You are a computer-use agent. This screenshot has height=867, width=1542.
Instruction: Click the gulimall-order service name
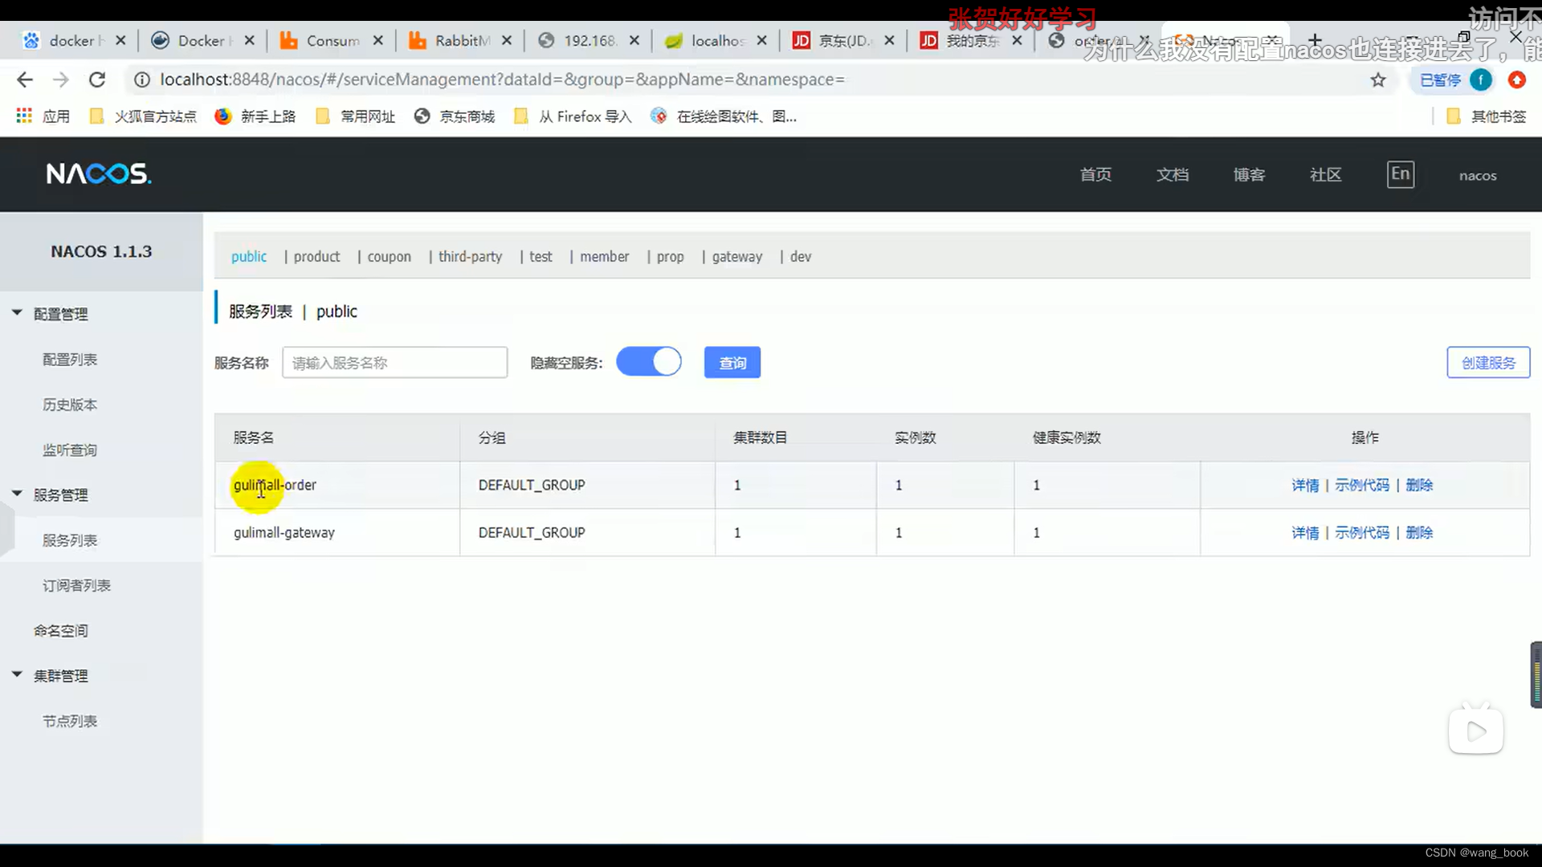click(x=275, y=485)
